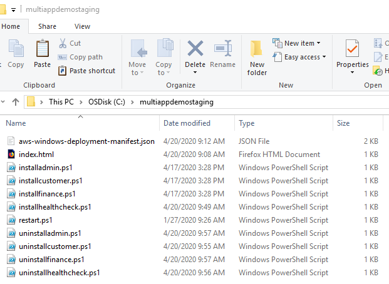Image resolution: width=389 pixels, height=284 pixels.
Task: Click the Cut scissors icon
Action: tap(63, 43)
